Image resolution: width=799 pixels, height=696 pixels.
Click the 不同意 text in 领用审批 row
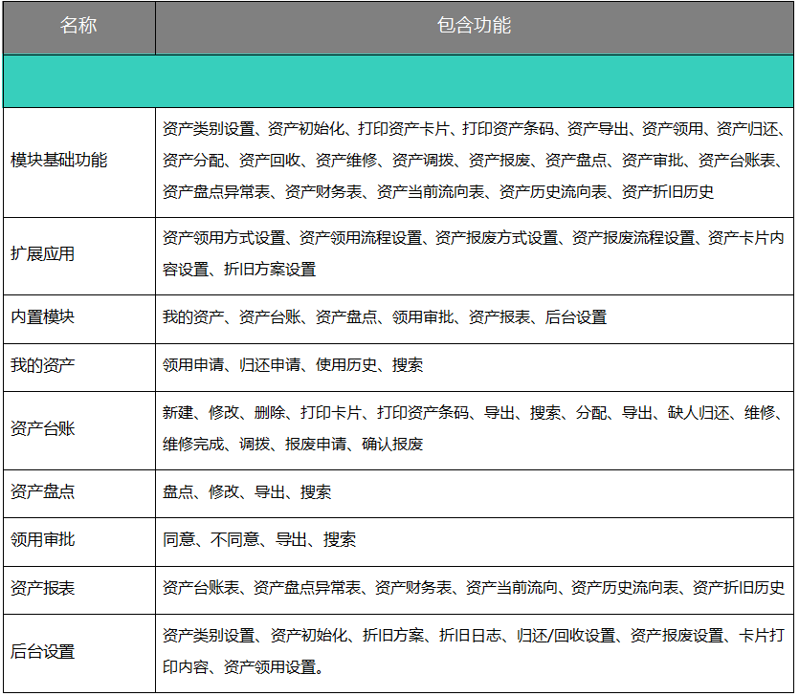click(233, 539)
